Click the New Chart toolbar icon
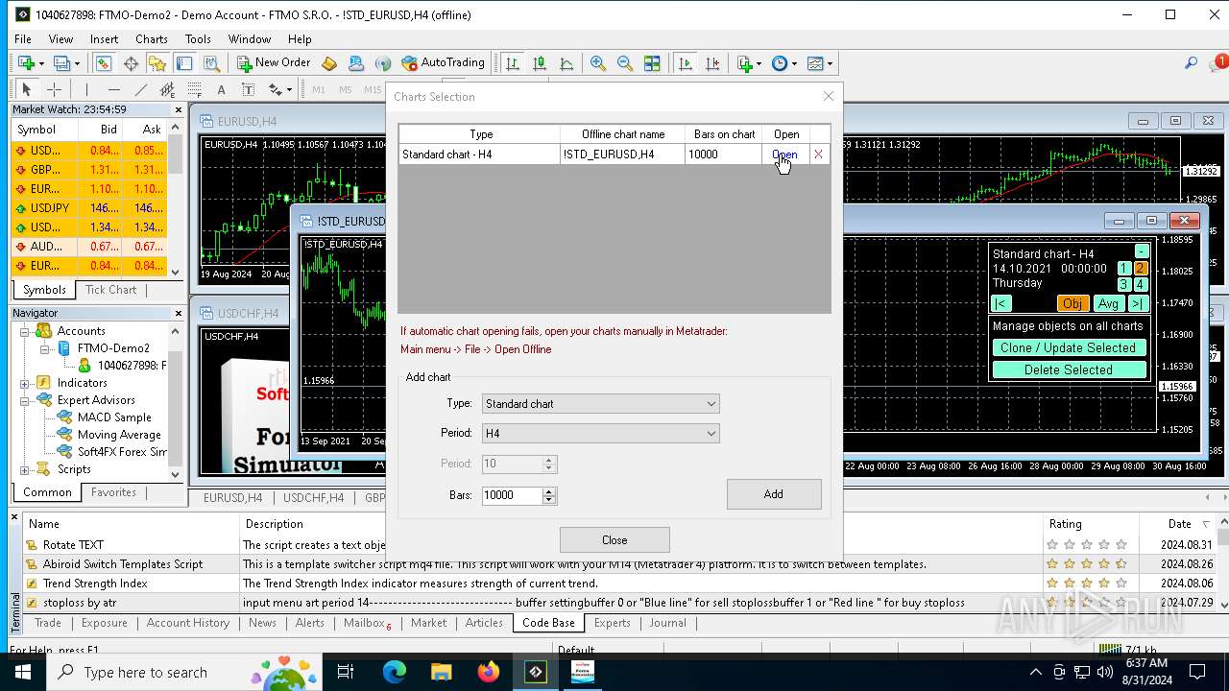The width and height of the screenshot is (1229, 691). click(x=27, y=63)
